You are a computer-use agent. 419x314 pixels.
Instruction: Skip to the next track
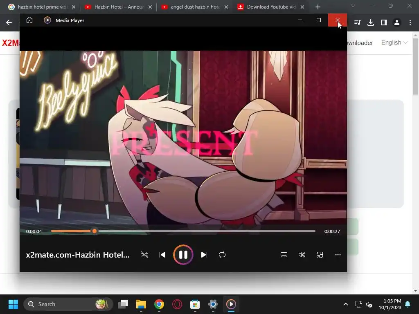tap(204, 255)
